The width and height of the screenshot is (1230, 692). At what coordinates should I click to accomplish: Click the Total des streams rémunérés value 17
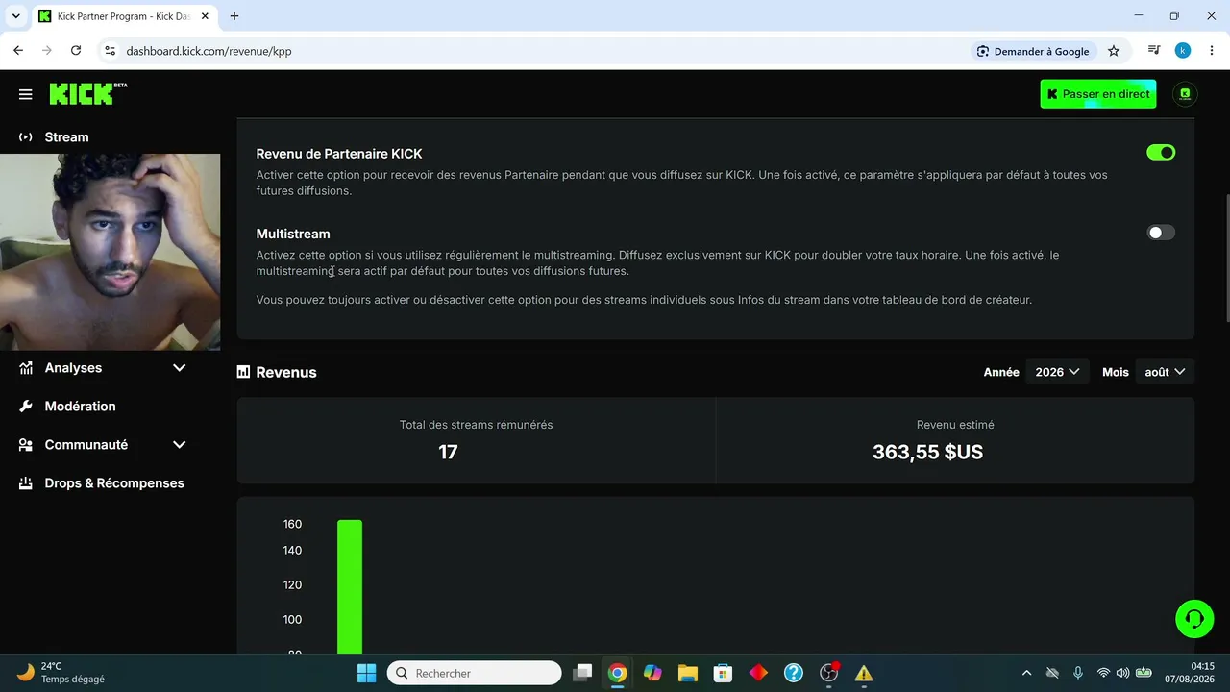point(448,452)
